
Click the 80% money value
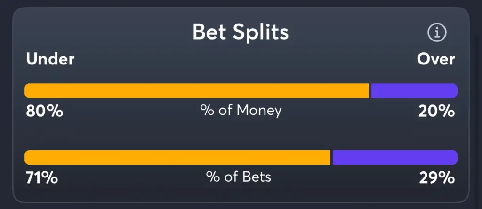coord(45,111)
